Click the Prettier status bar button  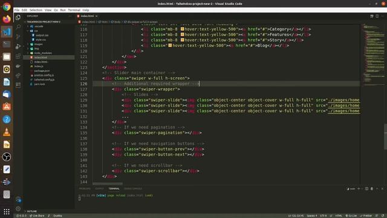(366, 216)
